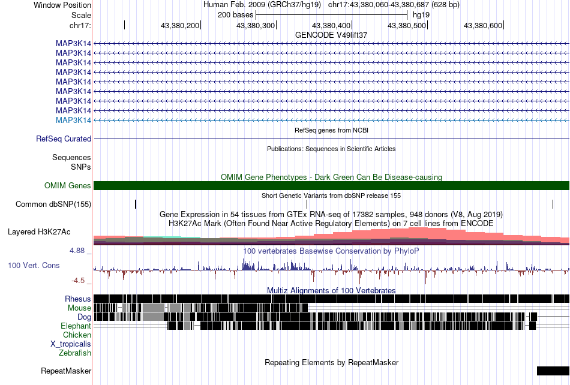Image resolution: width=570 pixels, height=385 pixels.
Task: Click the topmost MAP3K14 transcript label
Action: (73, 44)
